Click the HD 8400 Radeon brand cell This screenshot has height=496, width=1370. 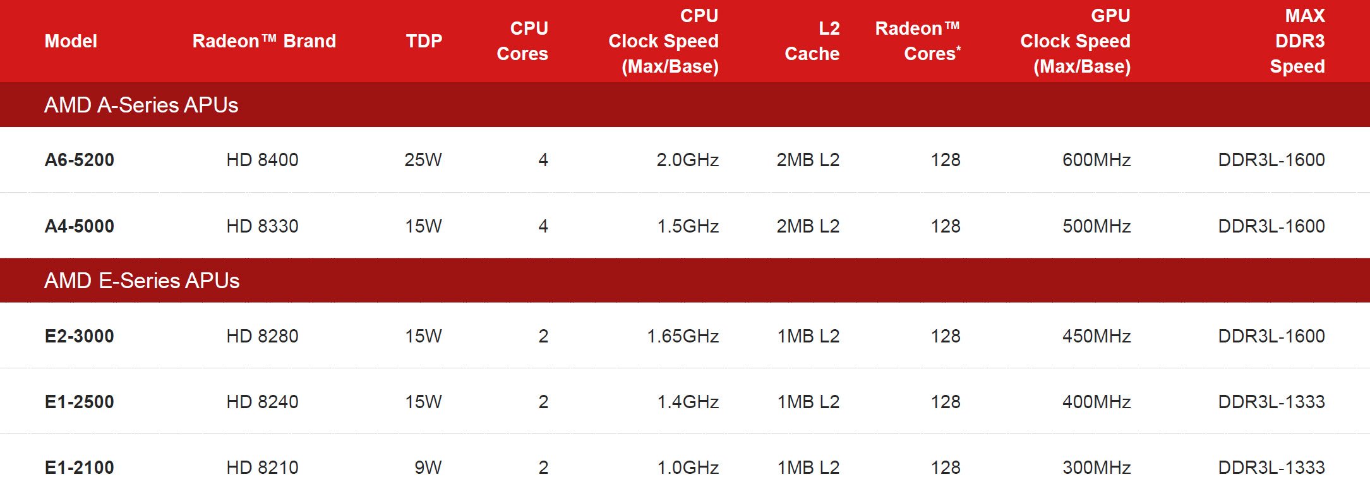(x=262, y=160)
